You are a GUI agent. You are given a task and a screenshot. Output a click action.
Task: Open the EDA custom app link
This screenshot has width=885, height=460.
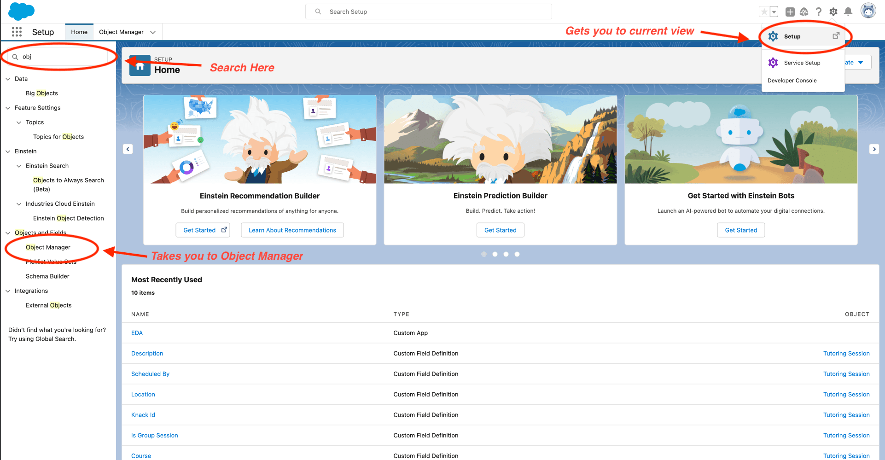click(137, 332)
